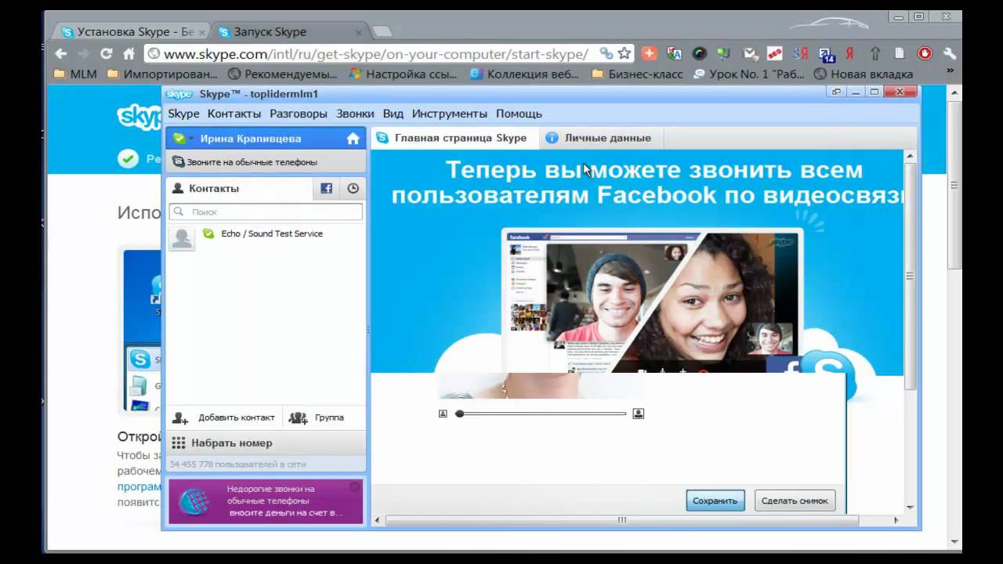Open Урок No. 1 bookmark
Screen dimensions: 1003x564
(x=749, y=74)
